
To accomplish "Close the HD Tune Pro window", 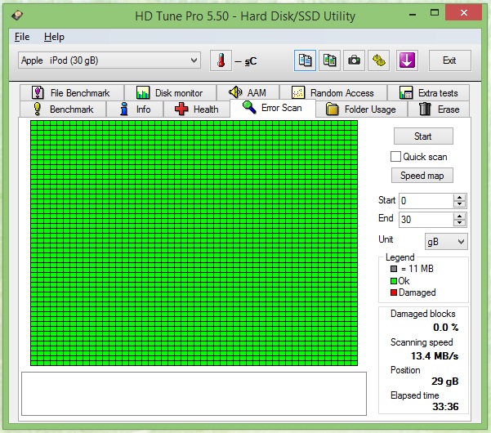I will click(x=464, y=13).
